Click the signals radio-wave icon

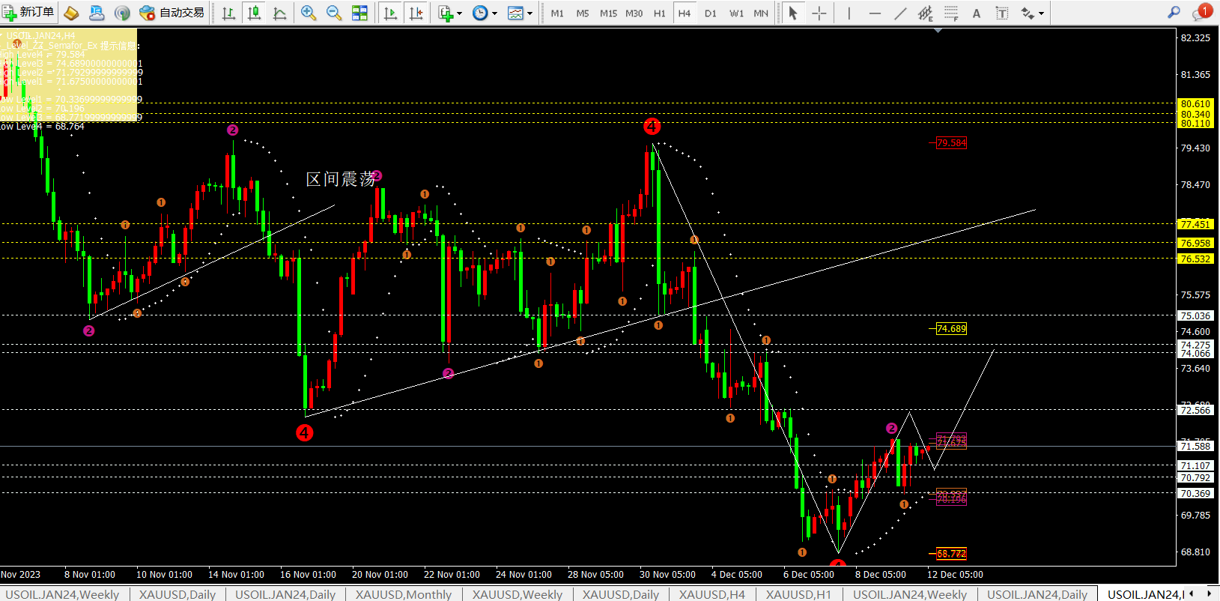122,13
